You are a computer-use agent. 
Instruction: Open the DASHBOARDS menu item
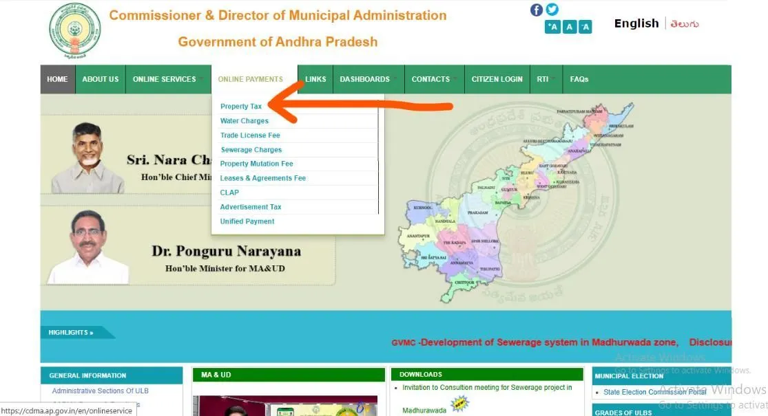364,78
